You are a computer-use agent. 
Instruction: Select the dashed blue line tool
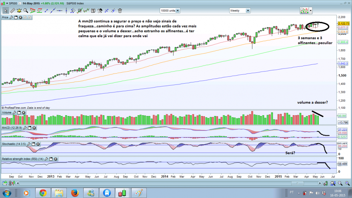tap(106, 10)
